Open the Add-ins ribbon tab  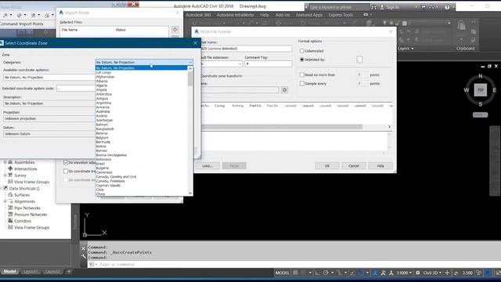(283, 15)
